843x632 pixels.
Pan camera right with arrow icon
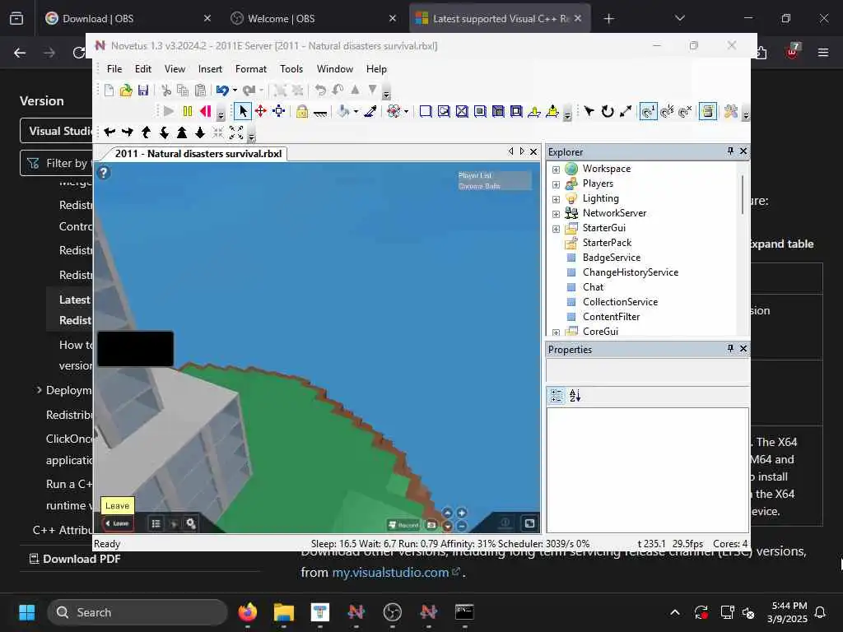pyautogui.click(x=128, y=132)
